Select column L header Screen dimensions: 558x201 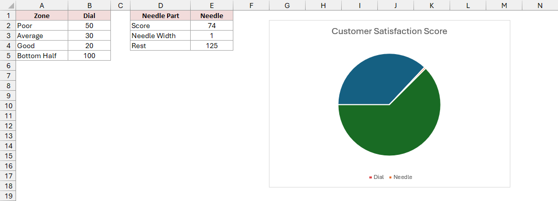coord(468,6)
